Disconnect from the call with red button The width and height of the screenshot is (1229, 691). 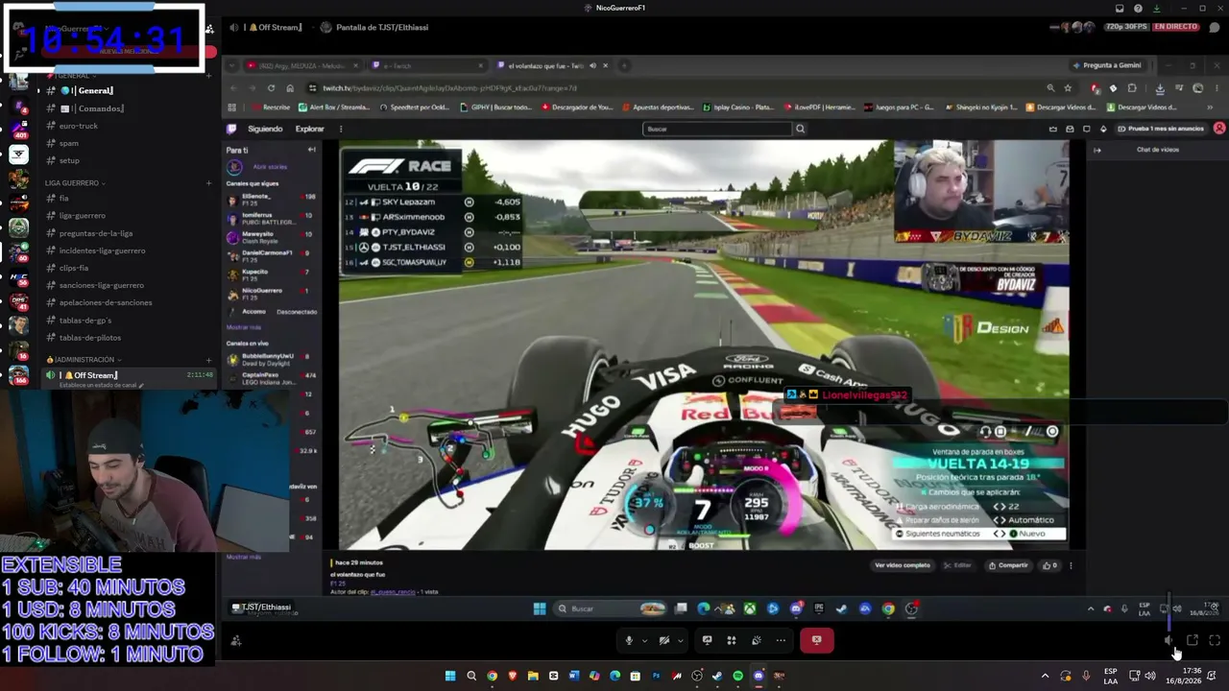coord(817,640)
